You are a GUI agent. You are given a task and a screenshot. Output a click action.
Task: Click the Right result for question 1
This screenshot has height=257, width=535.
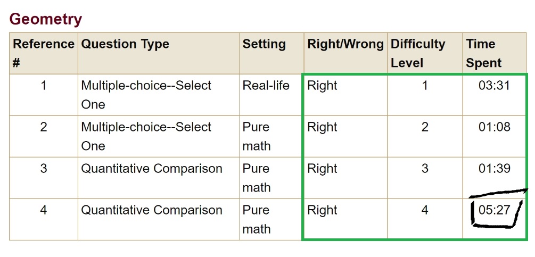[x=323, y=86]
